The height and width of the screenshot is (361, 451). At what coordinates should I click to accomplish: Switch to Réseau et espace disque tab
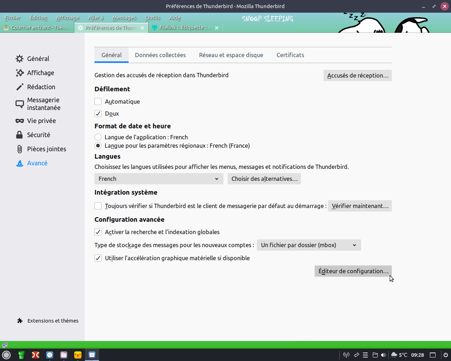click(231, 55)
